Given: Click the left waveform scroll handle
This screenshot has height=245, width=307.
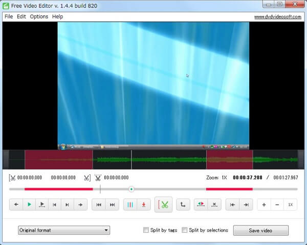Looking at the screenshot, I should [x=6, y=159].
